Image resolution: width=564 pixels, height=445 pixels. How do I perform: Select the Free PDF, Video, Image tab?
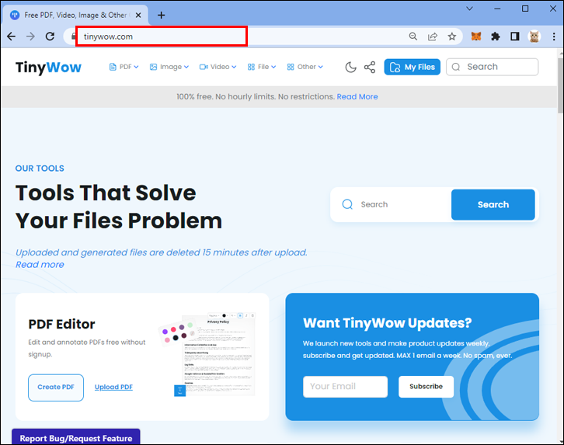(x=75, y=15)
